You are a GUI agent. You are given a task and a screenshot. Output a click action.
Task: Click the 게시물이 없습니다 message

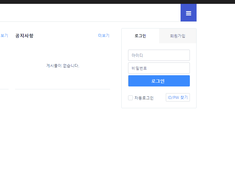pyautogui.click(x=63, y=66)
